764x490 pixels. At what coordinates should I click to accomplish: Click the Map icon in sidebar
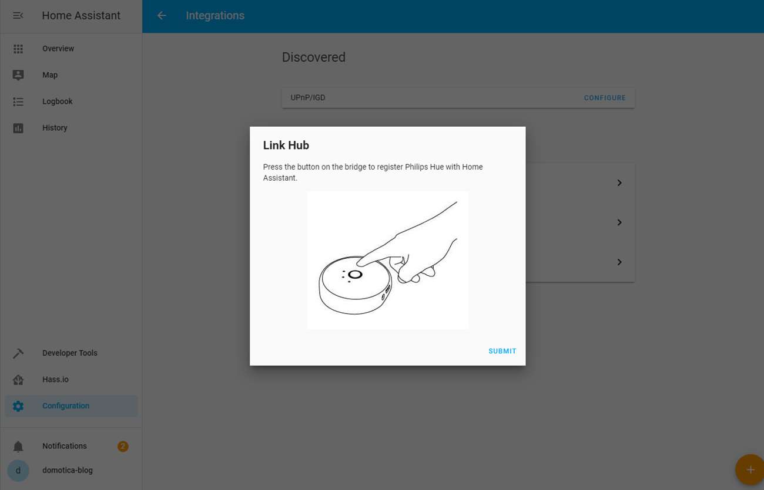[18, 75]
